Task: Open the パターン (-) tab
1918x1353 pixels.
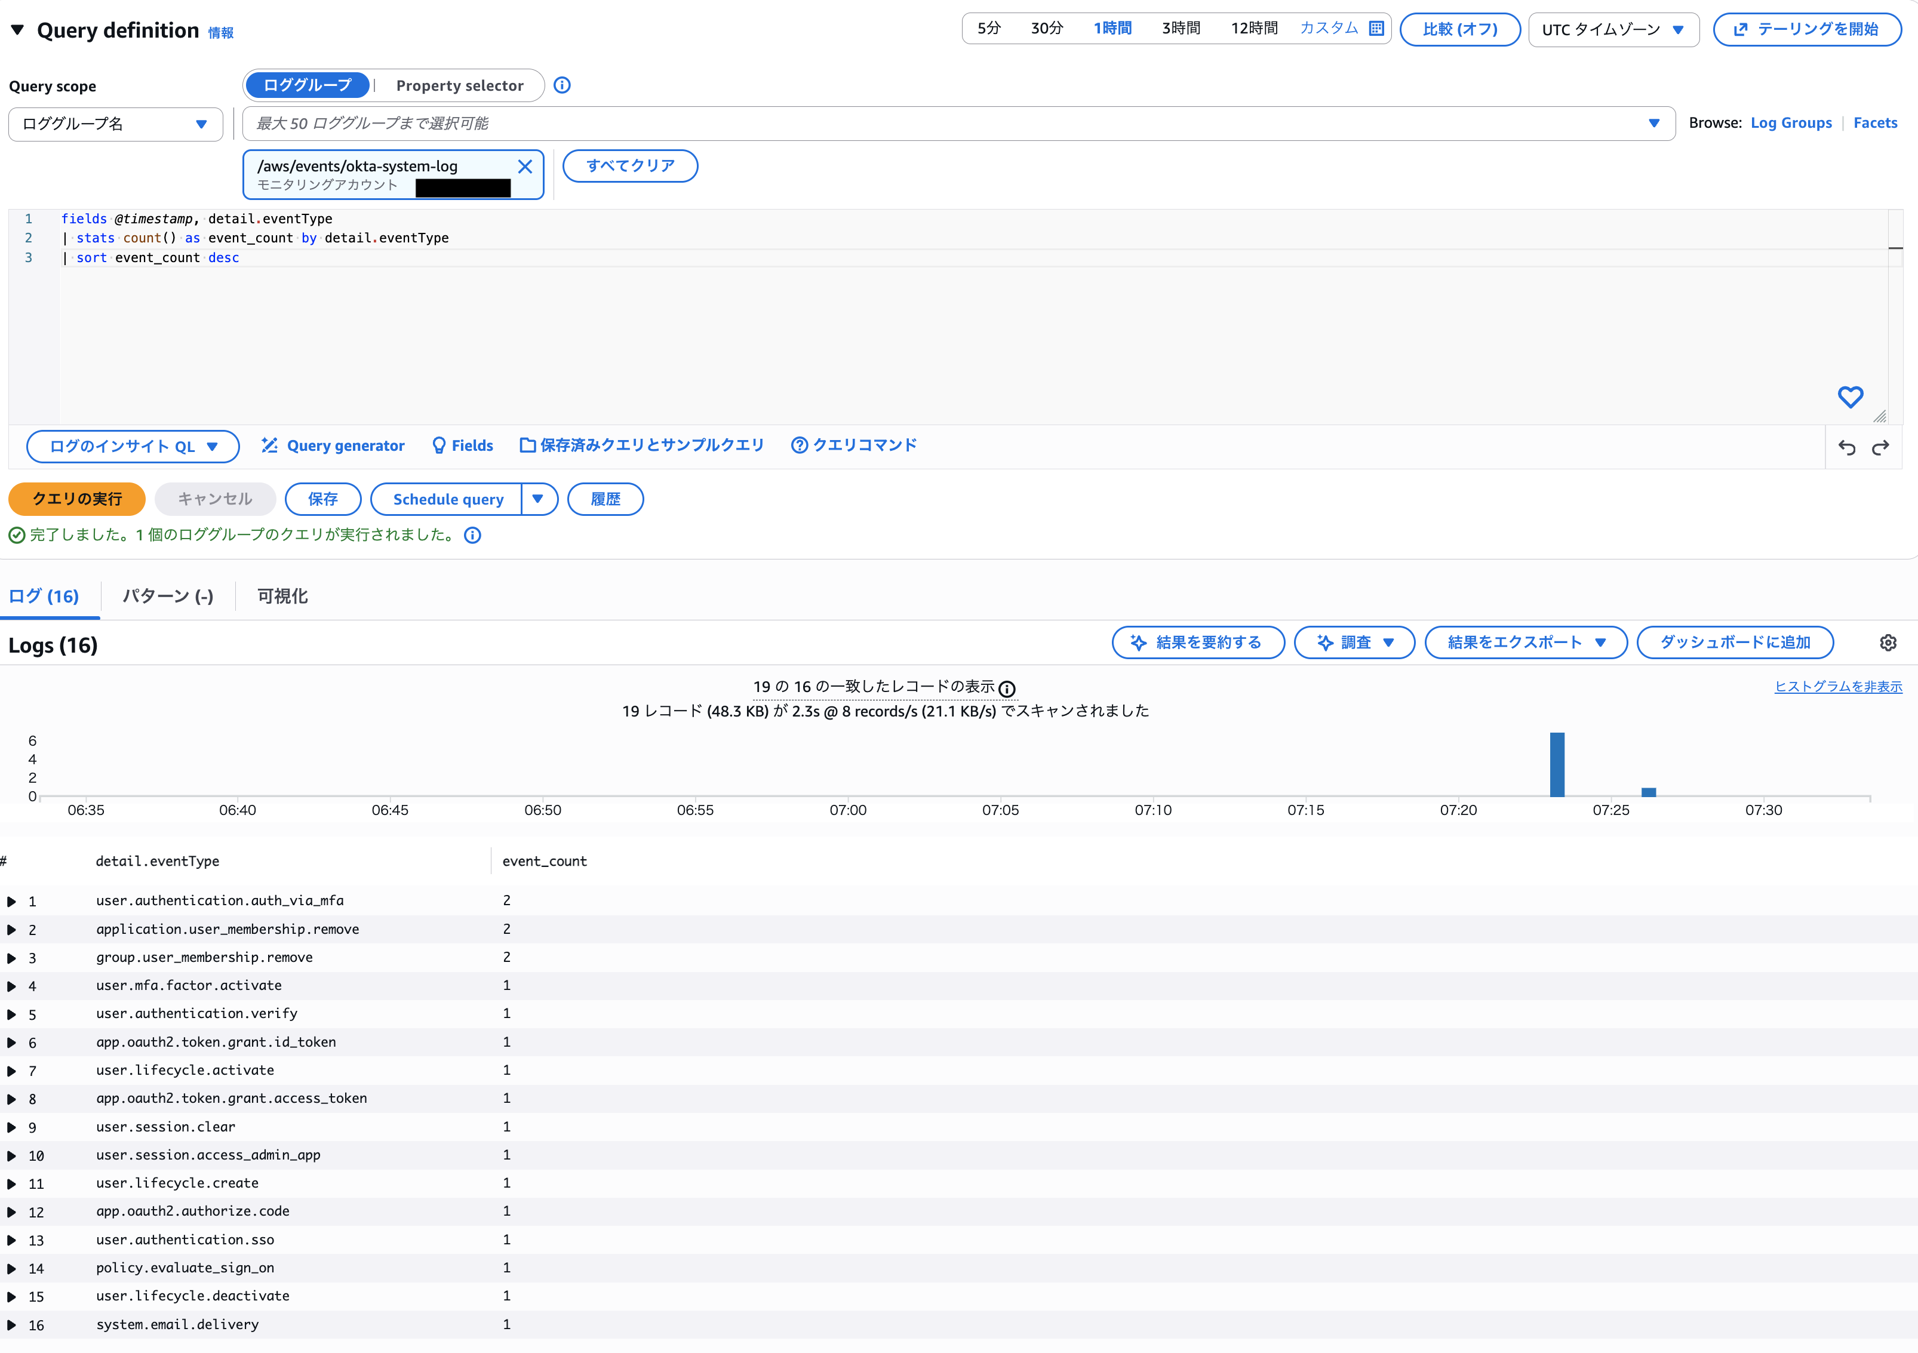Action: pyautogui.click(x=168, y=596)
